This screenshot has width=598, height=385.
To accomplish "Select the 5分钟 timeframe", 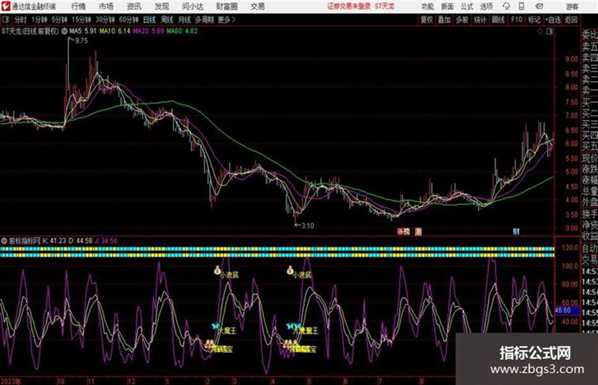I will 59,20.
